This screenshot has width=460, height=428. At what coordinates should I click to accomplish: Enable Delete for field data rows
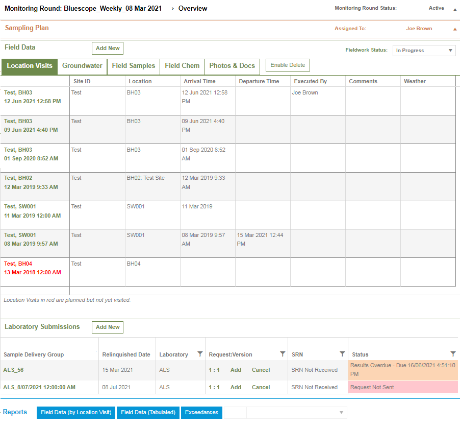(287, 65)
